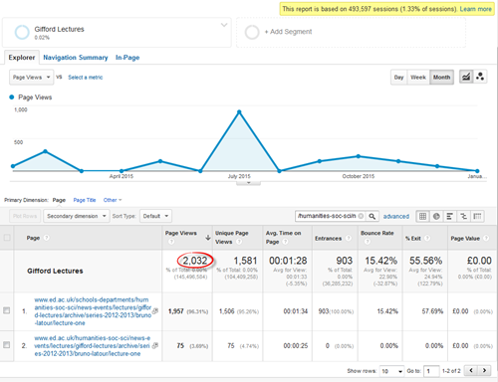Image resolution: width=498 pixels, height=382 pixels.
Task: Click help icon beside % Exit header
Action: point(427,238)
